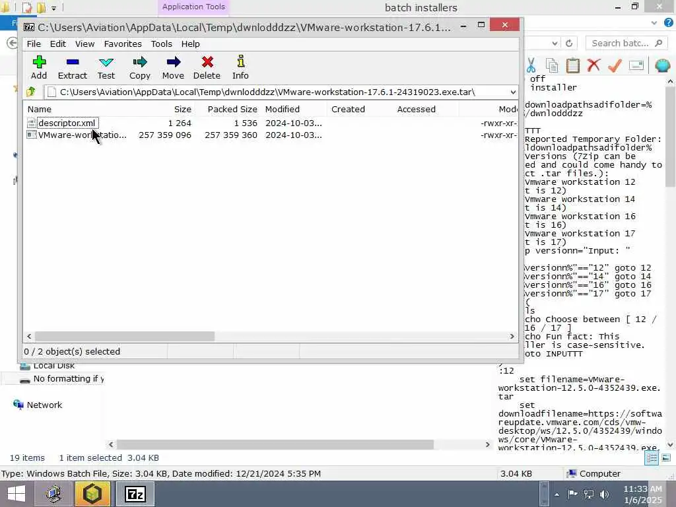This screenshot has width=676, height=507.
Task: Click the 7-Zip scroll left arrow
Action: point(29,336)
